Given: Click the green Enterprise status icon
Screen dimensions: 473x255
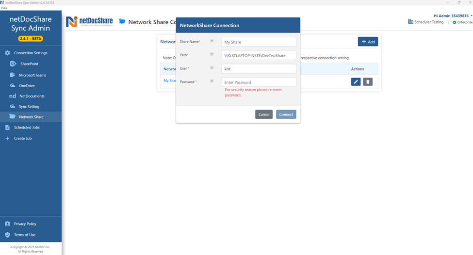Looking at the screenshot, I should pos(454,22).
